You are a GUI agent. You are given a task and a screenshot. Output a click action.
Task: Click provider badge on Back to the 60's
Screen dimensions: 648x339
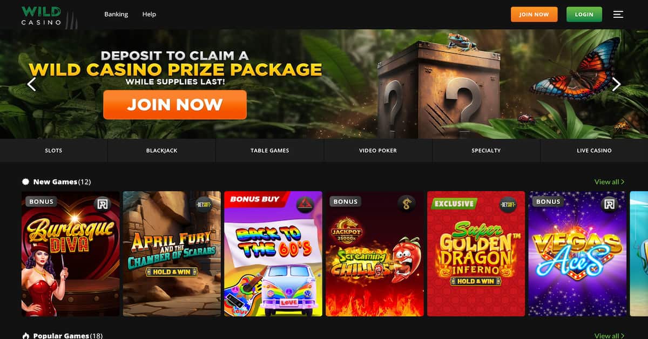[x=305, y=205]
